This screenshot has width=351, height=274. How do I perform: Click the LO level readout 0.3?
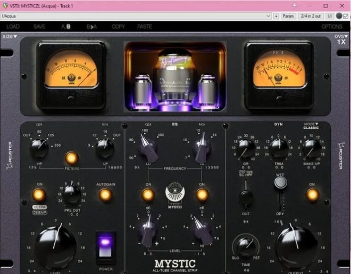click(147, 254)
